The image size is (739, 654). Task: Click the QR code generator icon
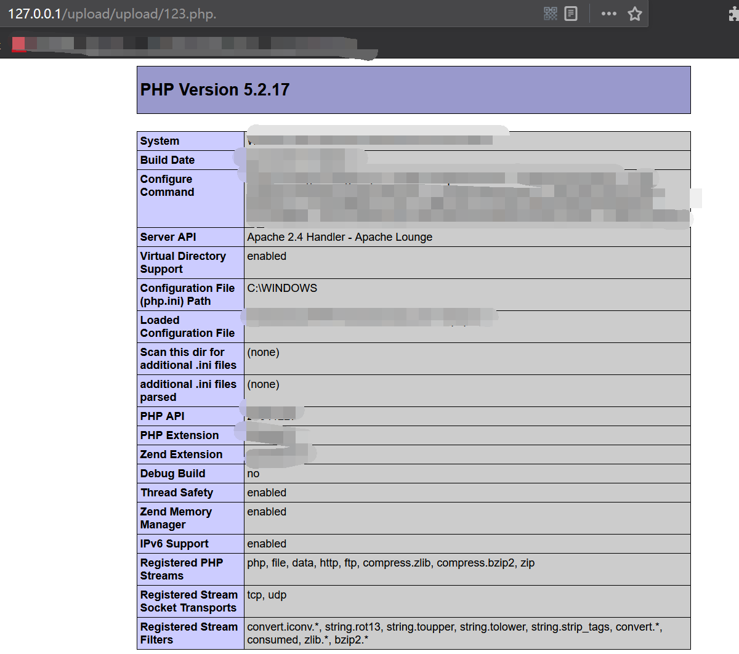[x=551, y=13]
